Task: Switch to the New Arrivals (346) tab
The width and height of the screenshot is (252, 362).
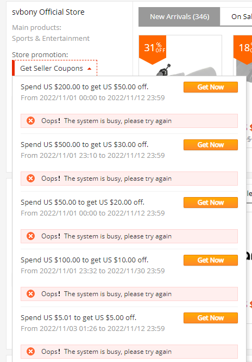Action: (x=179, y=17)
